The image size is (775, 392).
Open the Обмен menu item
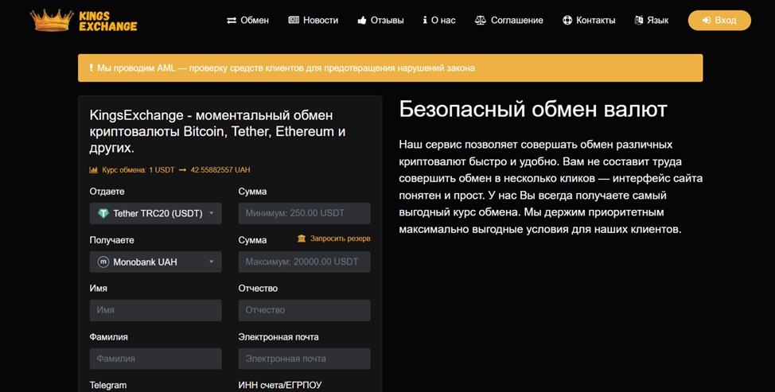[247, 21]
